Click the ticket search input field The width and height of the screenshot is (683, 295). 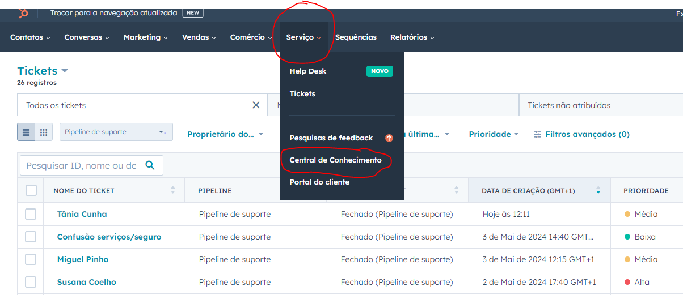click(81, 165)
